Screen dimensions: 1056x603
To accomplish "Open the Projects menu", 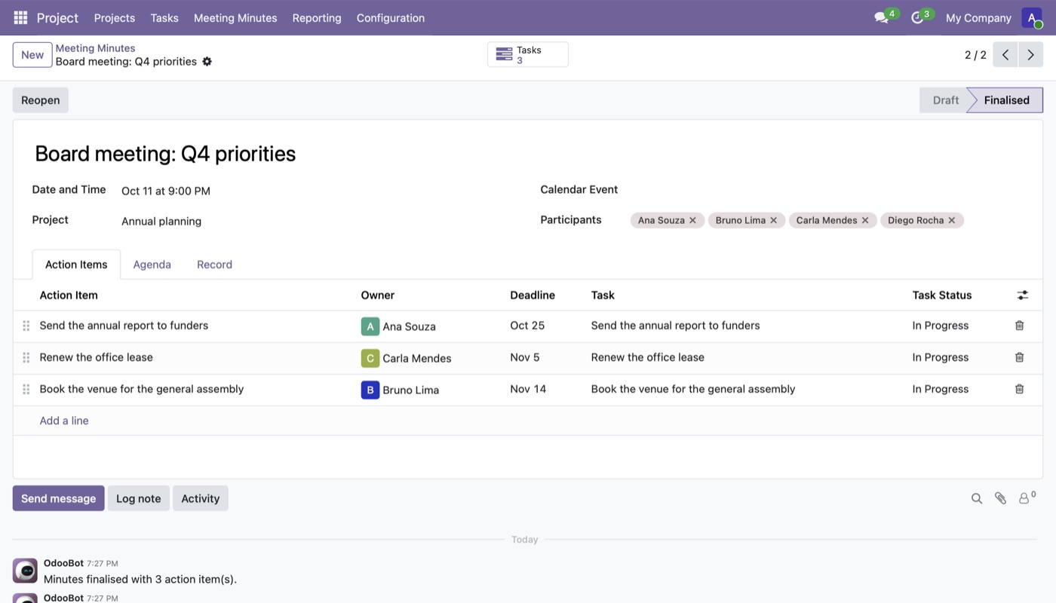I will tap(115, 17).
